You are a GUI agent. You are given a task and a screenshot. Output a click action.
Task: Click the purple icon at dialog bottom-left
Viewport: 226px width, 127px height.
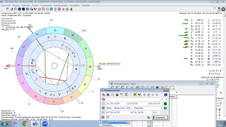(103, 117)
